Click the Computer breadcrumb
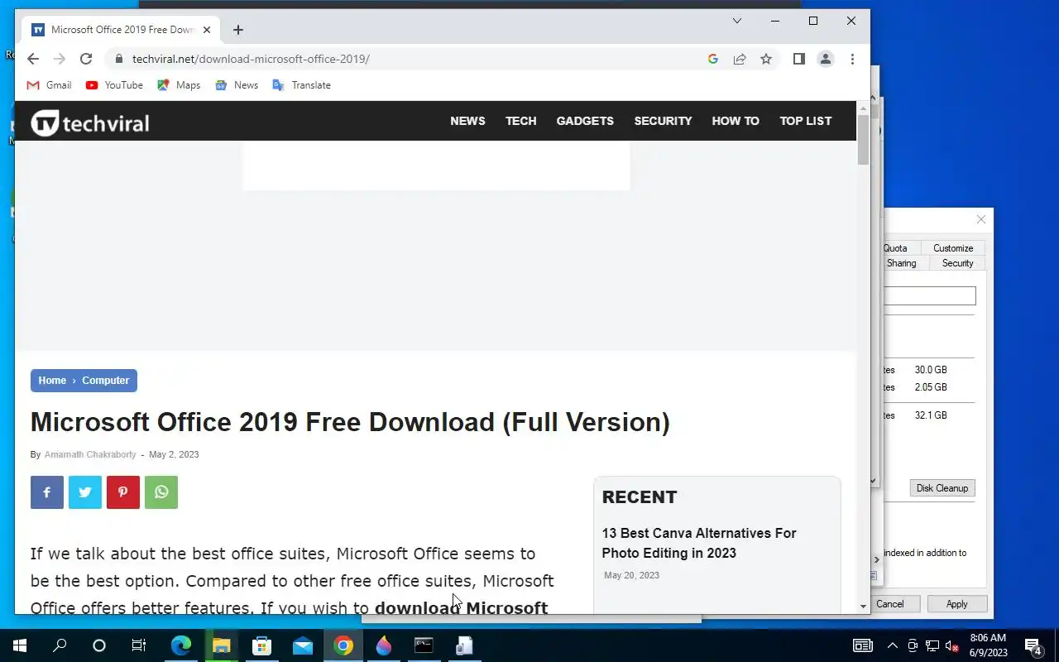The height and width of the screenshot is (662, 1059). 105,381
